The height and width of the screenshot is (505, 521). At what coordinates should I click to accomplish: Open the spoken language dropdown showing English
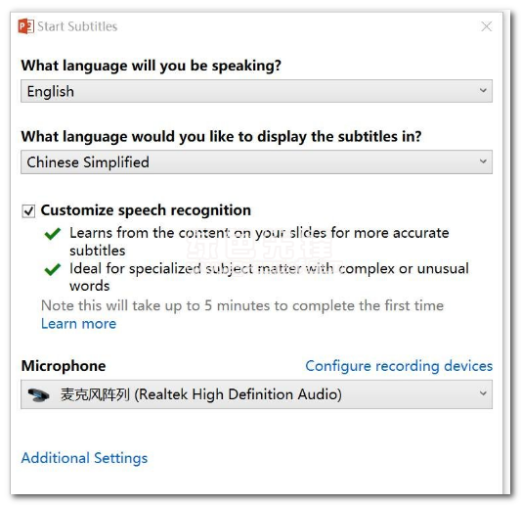(256, 91)
